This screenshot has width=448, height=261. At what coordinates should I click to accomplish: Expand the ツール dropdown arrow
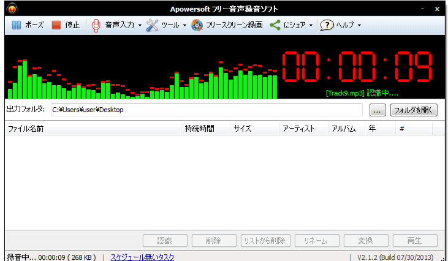(x=184, y=25)
